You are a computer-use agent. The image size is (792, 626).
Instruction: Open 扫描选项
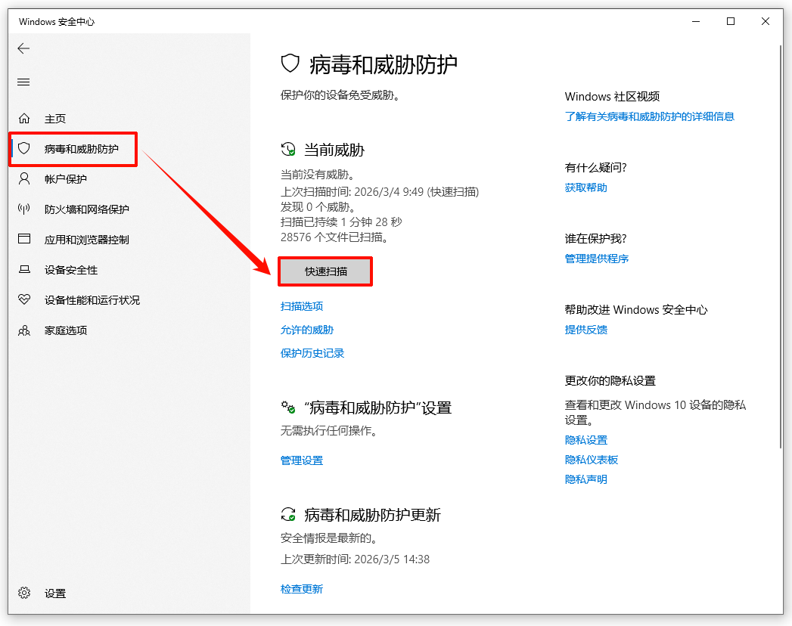click(x=300, y=306)
